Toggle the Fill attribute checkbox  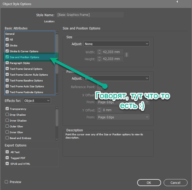[x=7, y=39]
